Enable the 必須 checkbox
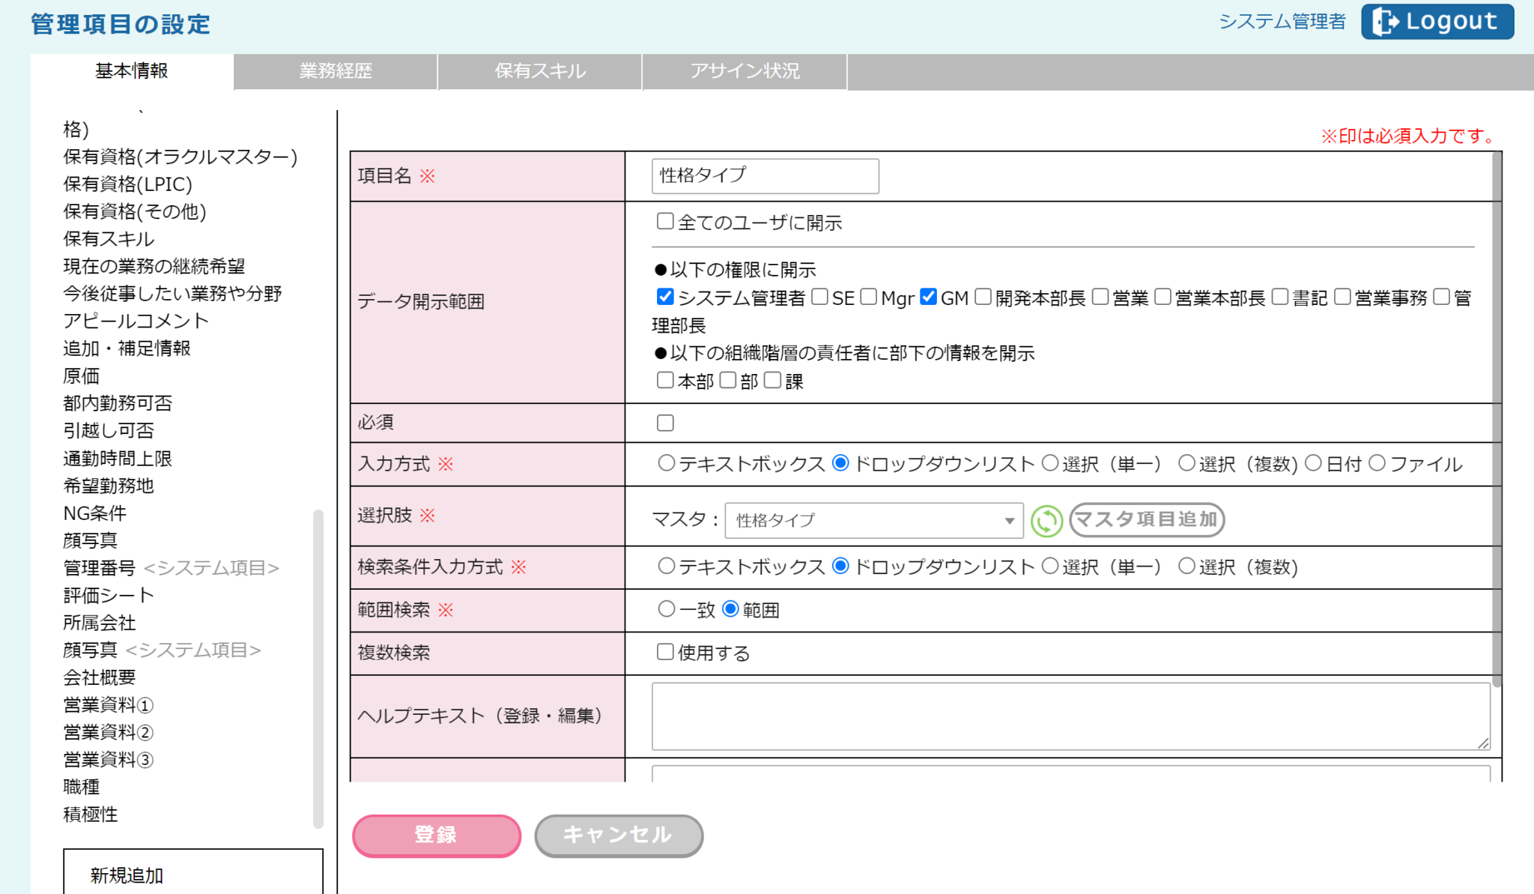Viewport: 1534px width, 894px height. click(665, 423)
